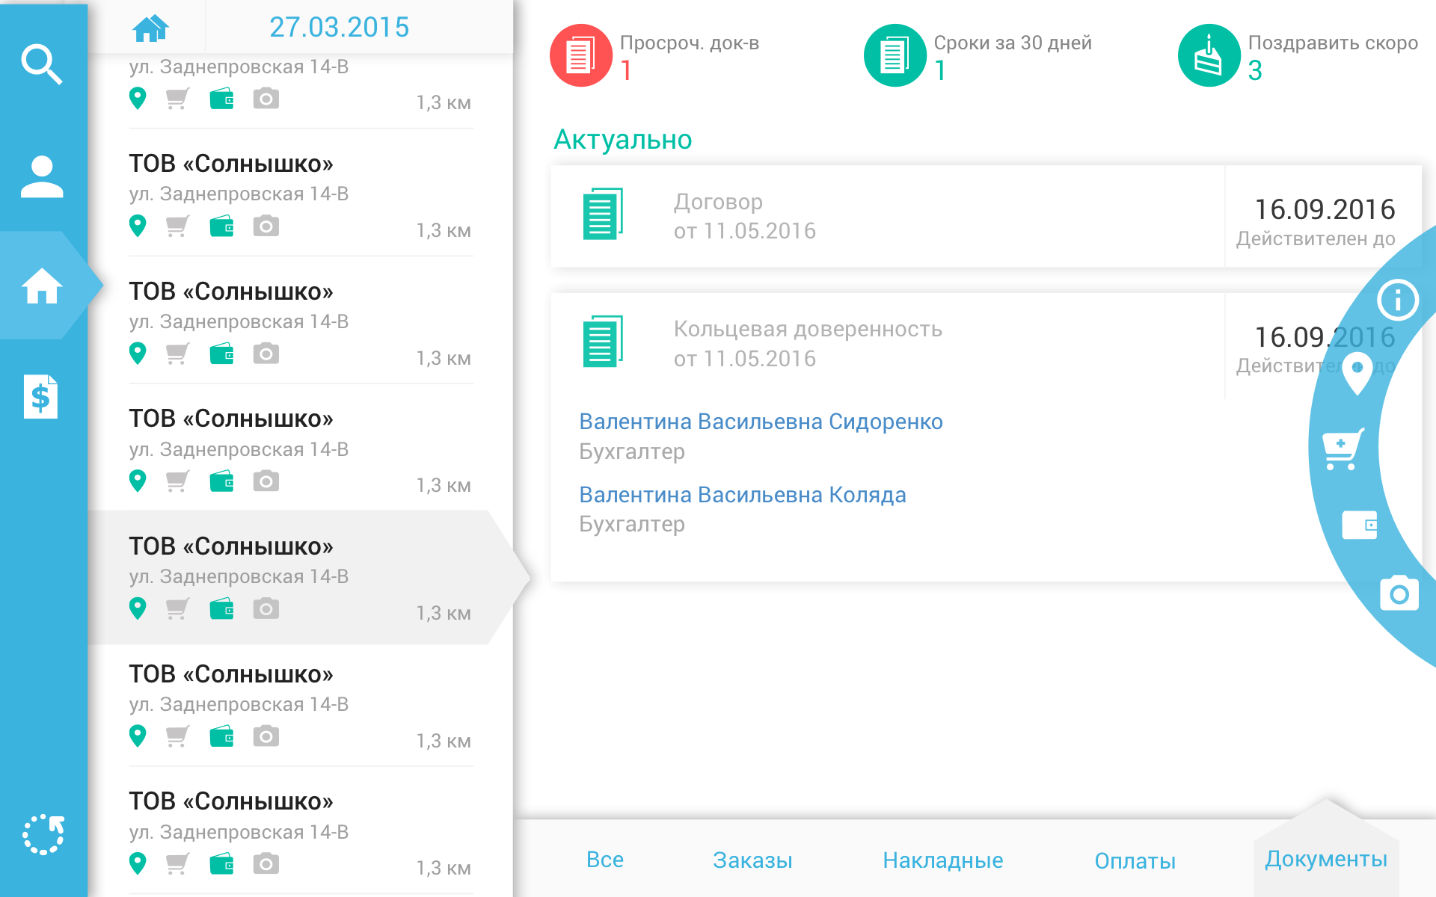Open 'Кольцевая доверенность' card title
The width and height of the screenshot is (1436, 897).
pos(808,329)
